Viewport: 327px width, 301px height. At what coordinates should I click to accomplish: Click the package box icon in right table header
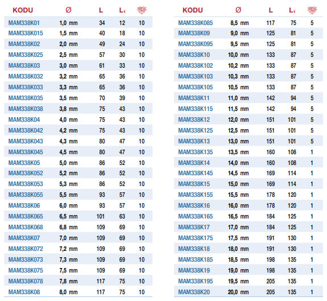click(312, 10)
